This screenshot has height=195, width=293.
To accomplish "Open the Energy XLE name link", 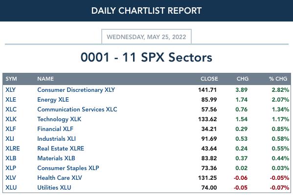I will coord(53,100).
